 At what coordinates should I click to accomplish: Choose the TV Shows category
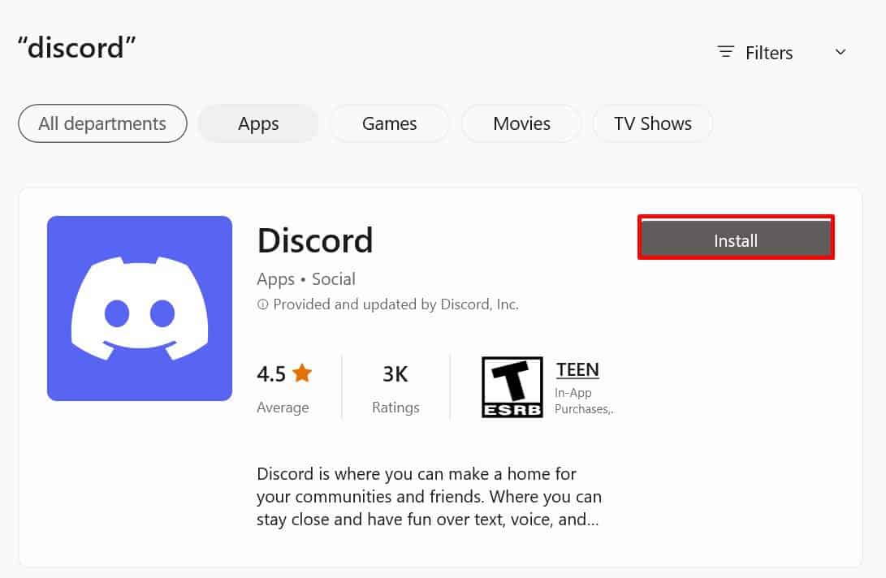tap(653, 123)
